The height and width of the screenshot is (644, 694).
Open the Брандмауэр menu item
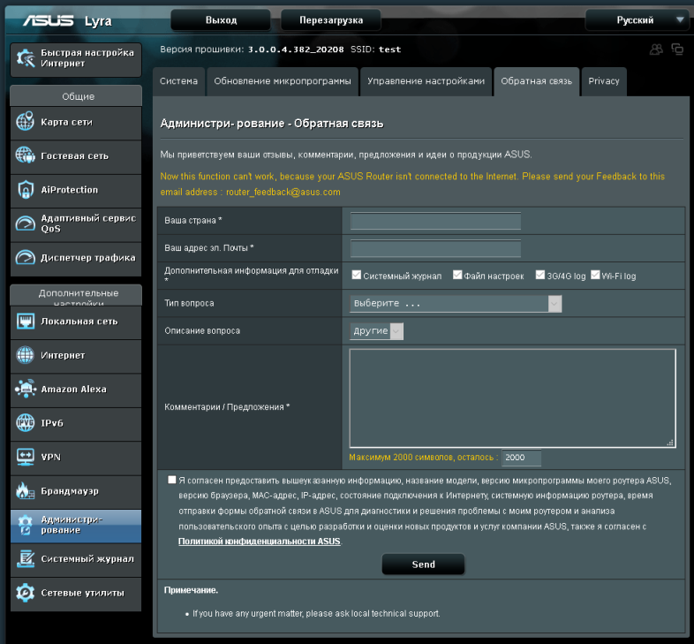point(76,491)
